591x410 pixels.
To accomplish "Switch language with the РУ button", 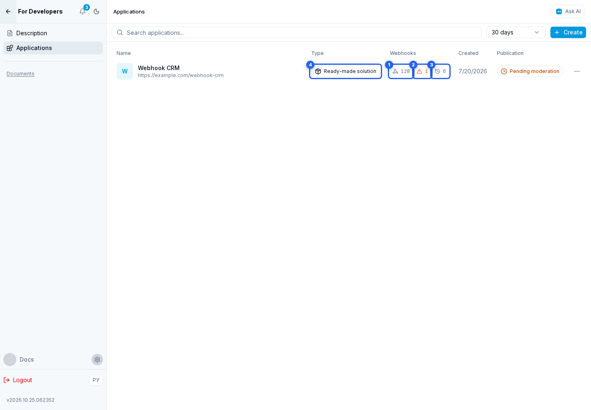I will point(96,380).
